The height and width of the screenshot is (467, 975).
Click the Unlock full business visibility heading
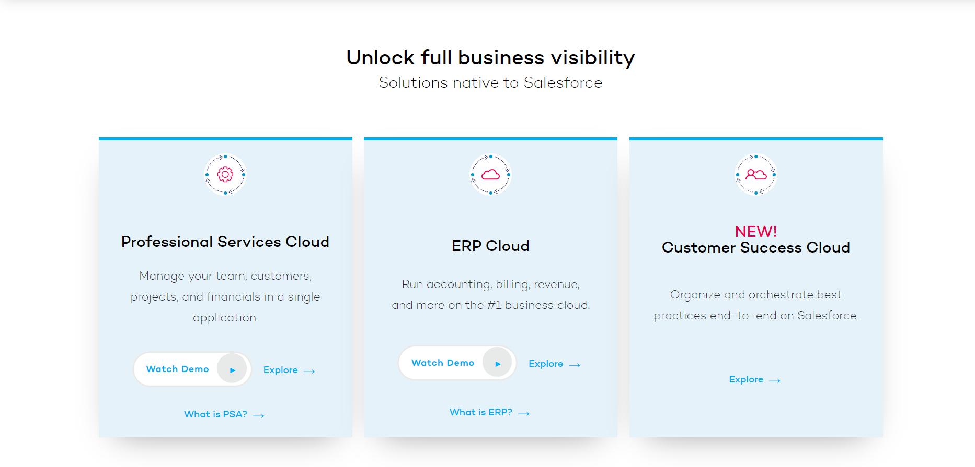click(489, 57)
